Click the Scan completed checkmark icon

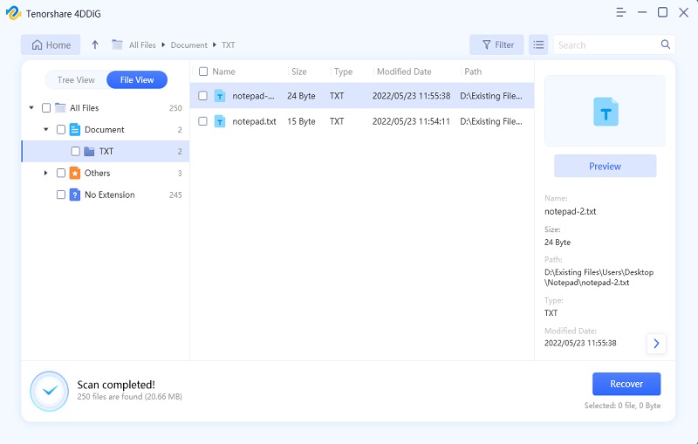50,391
